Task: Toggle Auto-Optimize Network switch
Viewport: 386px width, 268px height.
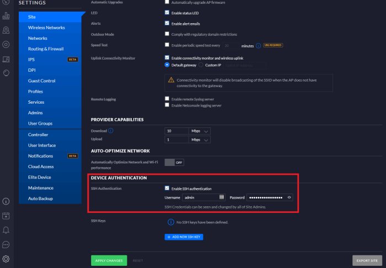Action: pos(174,163)
